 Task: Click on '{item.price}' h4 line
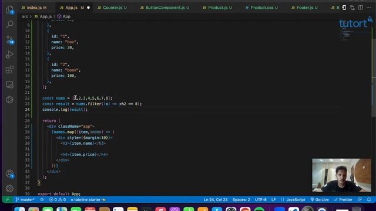pyautogui.click(x=84, y=155)
